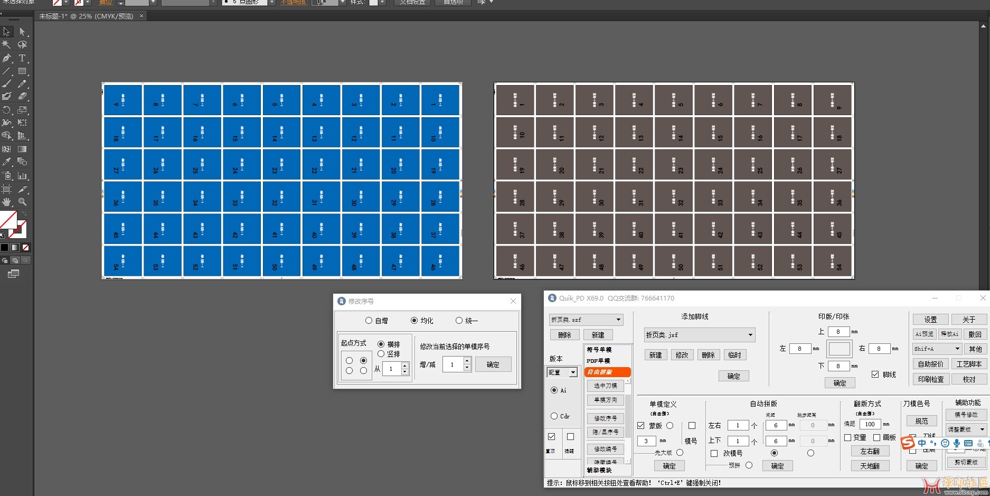Select the Perspective Grid tool
990x496 pixels.
[22, 136]
